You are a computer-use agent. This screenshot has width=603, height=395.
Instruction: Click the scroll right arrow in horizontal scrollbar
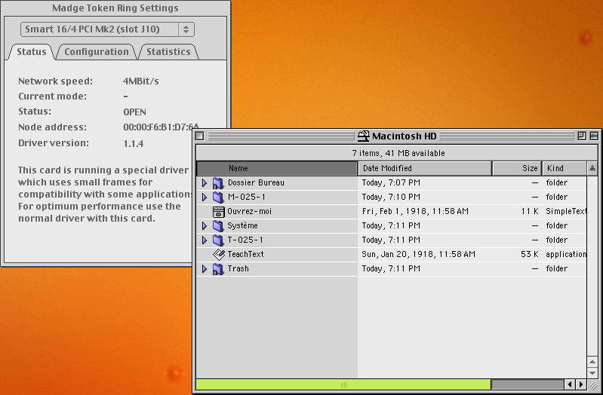(x=581, y=385)
